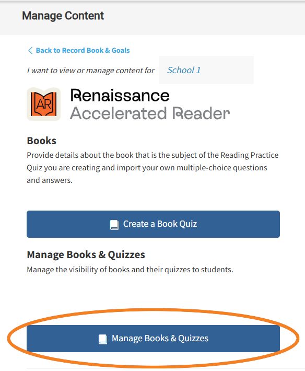Click the 'I want to view or manage content for' label

[x=91, y=71]
